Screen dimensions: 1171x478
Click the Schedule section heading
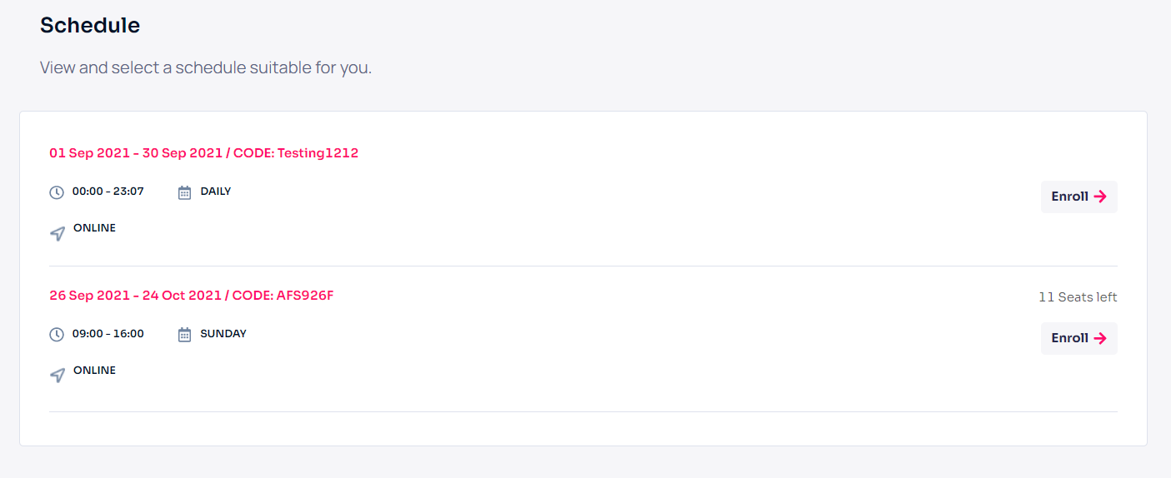click(90, 26)
